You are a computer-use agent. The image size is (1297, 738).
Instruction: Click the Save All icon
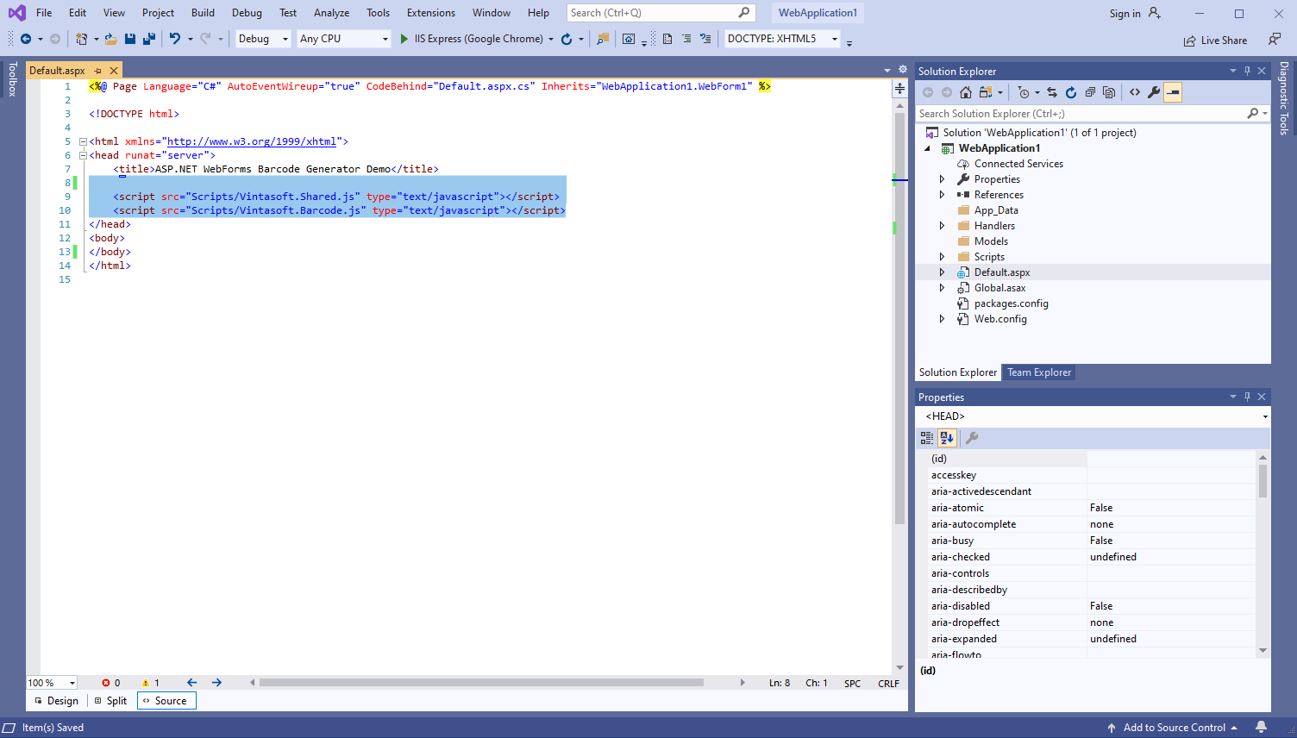[x=149, y=39]
